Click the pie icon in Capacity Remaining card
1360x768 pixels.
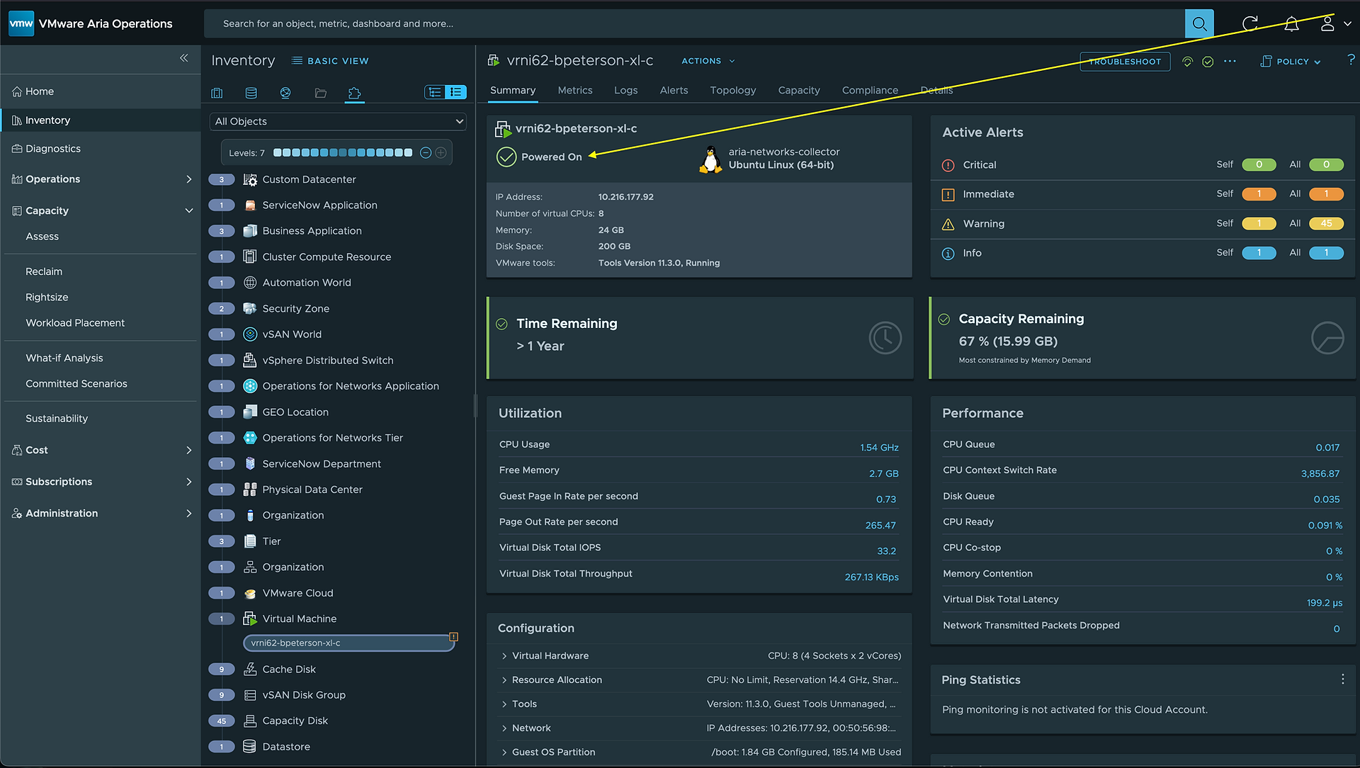point(1327,338)
